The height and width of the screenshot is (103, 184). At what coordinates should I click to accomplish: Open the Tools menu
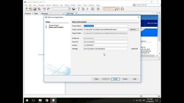tap(85, 5)
